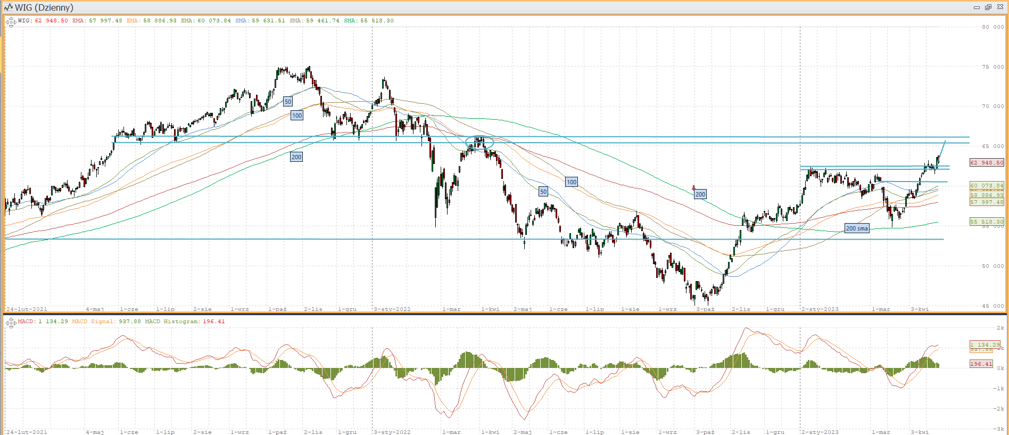The width and height of the screenshot is (1009, 435).
Task: Select the blue ellipse annotation on chart
Action: [x=479, y=142]
